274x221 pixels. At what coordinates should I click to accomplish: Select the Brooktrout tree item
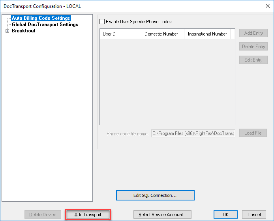point(23,31)
